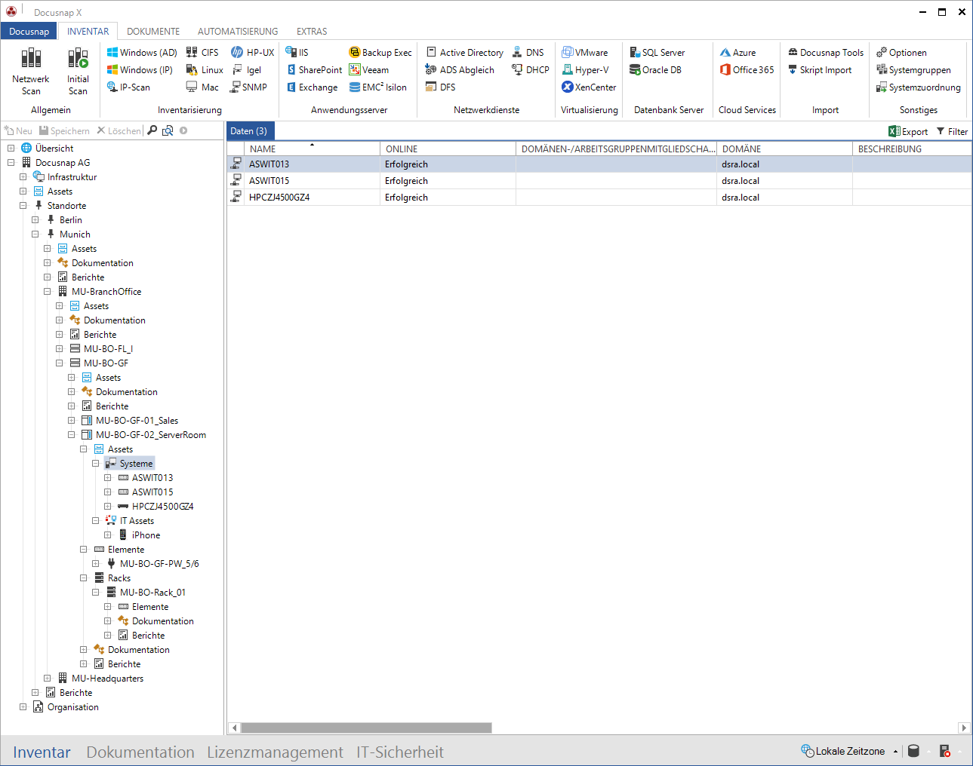This screenshot has height=766, width=973.
Task: Open the XenCenter scan
Action: (589, 87)
